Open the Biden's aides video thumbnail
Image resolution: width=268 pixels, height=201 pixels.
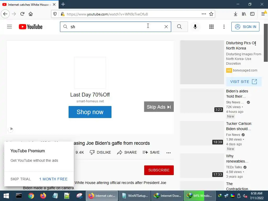click(202, 101)
